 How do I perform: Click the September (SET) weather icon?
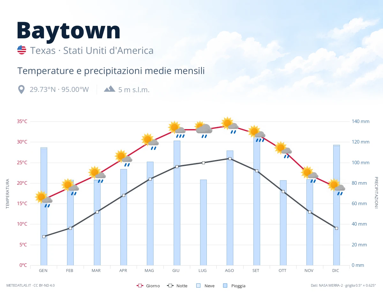click(x=257, y=133)
